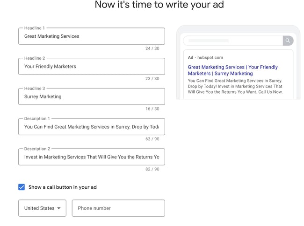The height and width of the screenshot is (226, 304).
Task: Click the 63 / 90 character counter
Action: [152, 139]
